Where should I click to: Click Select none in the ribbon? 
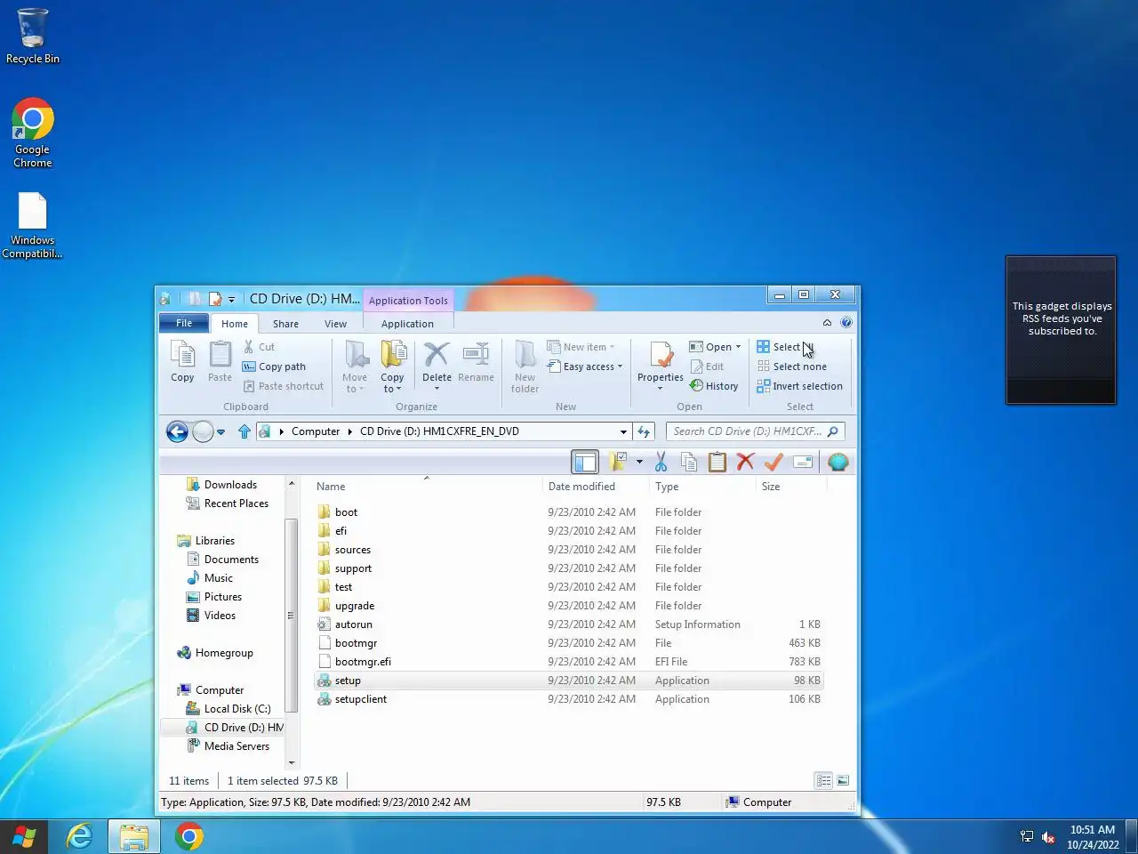tap(792, 367)
